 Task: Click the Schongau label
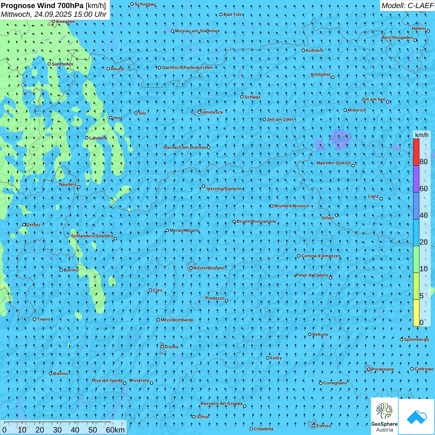(x=145, y=4)
